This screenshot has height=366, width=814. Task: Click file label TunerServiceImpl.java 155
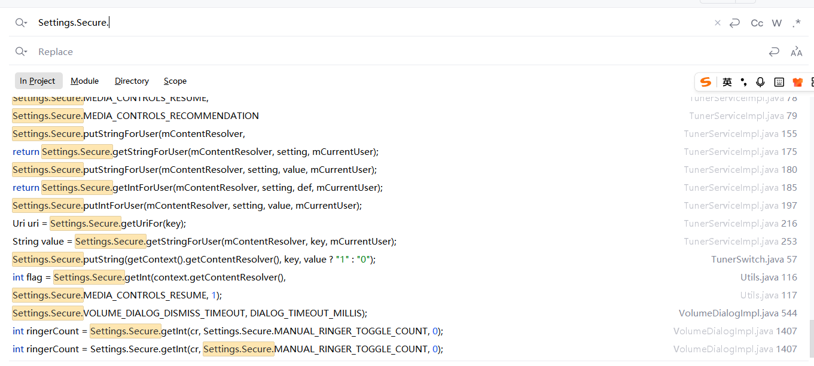(740, 133)
